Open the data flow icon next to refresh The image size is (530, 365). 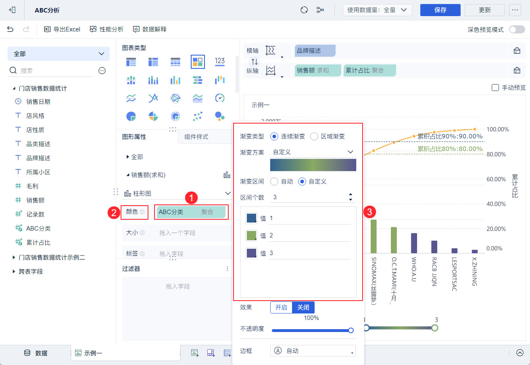(x=321, y=10)
